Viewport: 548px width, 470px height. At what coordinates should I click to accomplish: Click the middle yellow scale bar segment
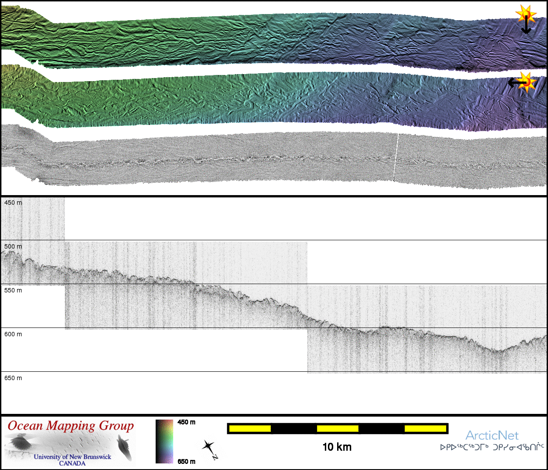point(338,428)
